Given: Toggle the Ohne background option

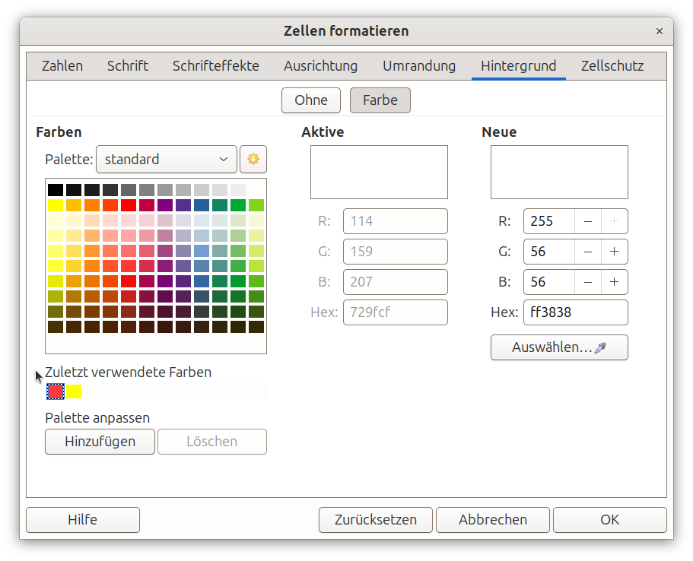Looking at the screenshot, I should click(x=311, y=100).
